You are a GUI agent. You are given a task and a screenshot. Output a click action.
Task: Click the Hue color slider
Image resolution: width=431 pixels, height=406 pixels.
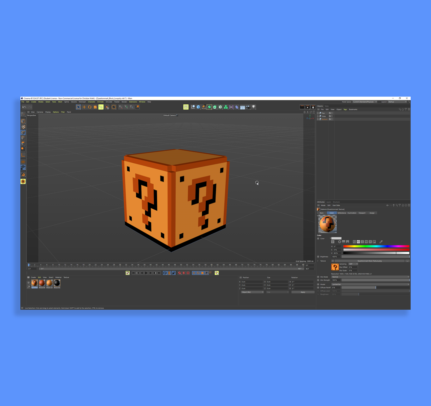[x=376, y=246]
